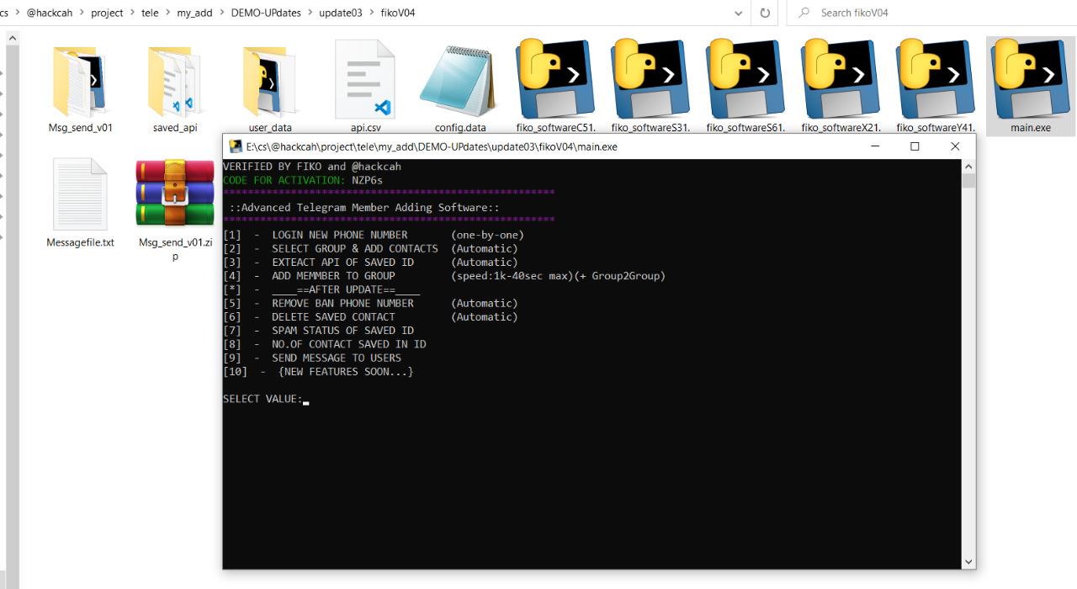
Task: Click the api.csv file name label
Action: (365, 128)
